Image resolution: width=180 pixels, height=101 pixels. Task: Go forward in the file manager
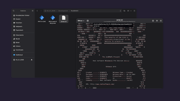(x=41, y=11)
